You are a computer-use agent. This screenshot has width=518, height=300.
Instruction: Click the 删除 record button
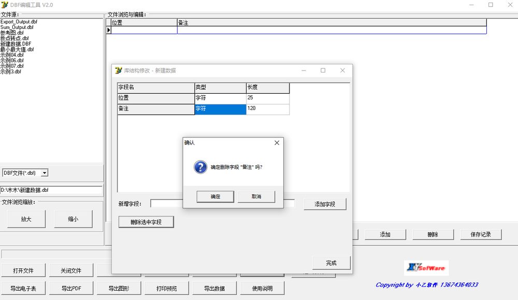433,235
